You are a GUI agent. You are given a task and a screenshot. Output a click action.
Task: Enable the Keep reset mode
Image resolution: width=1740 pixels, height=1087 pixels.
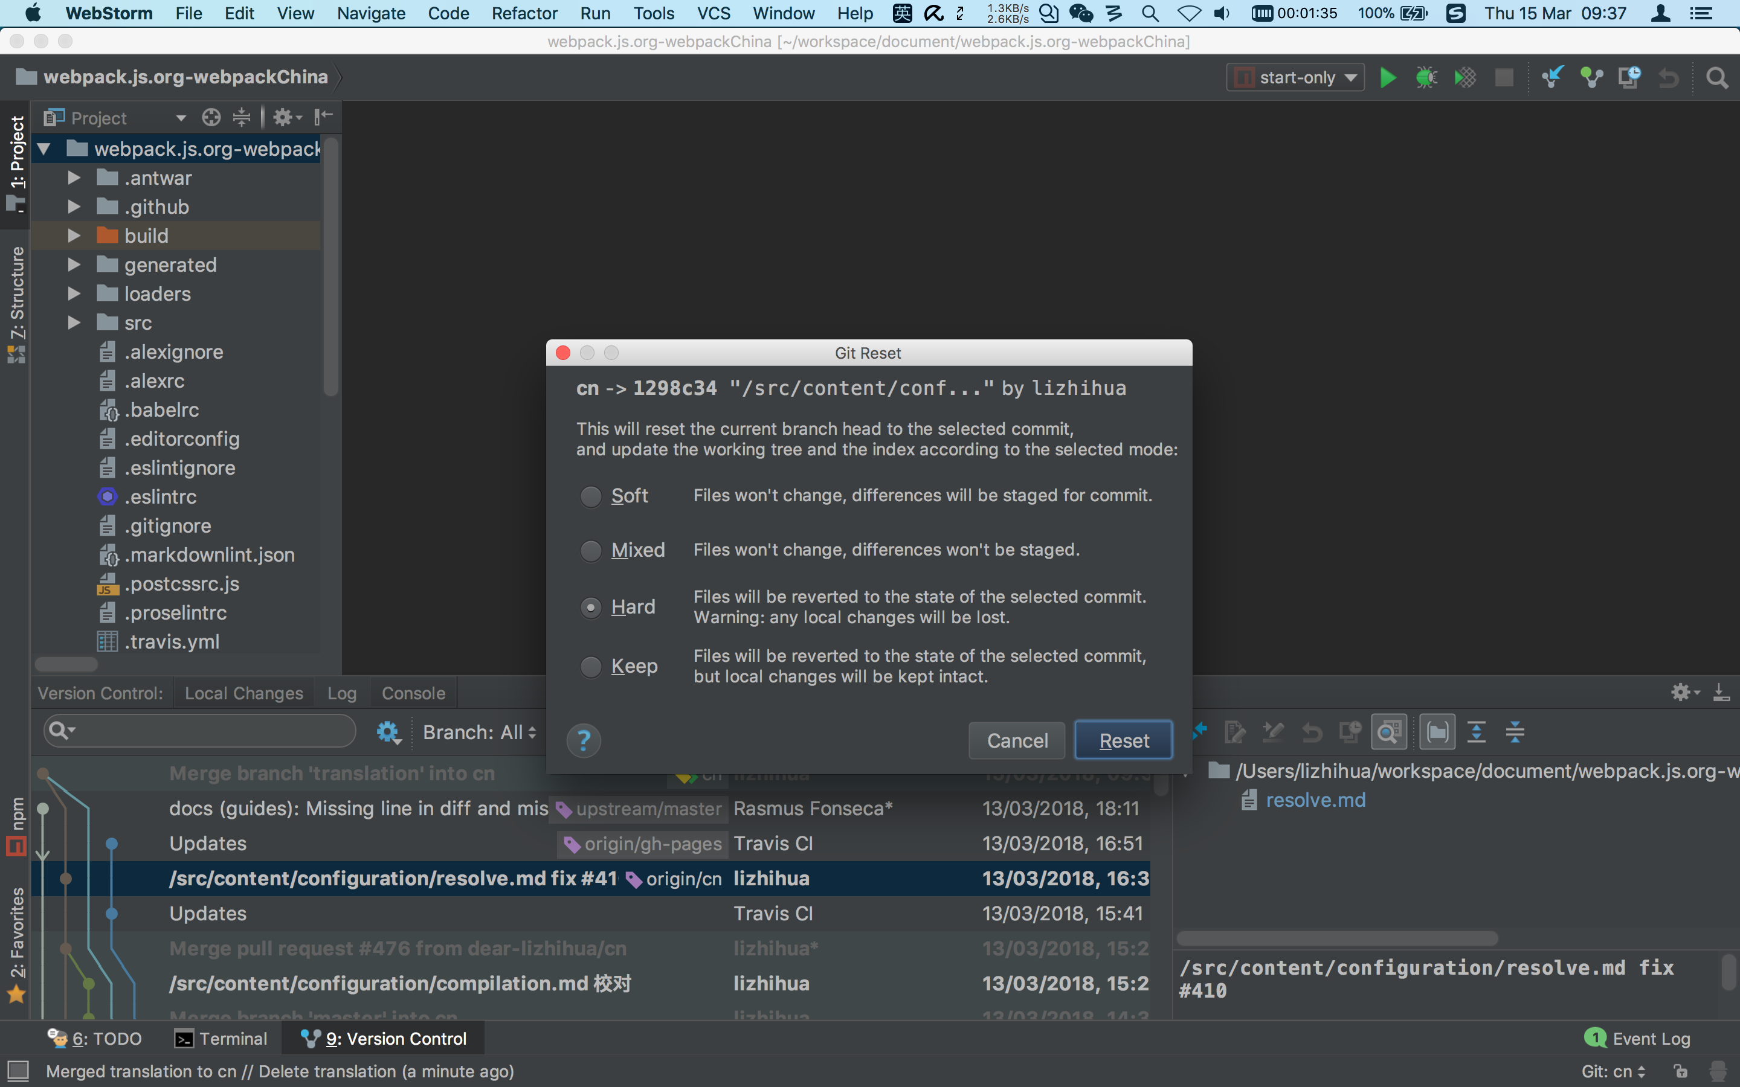(x=591, y=667)
